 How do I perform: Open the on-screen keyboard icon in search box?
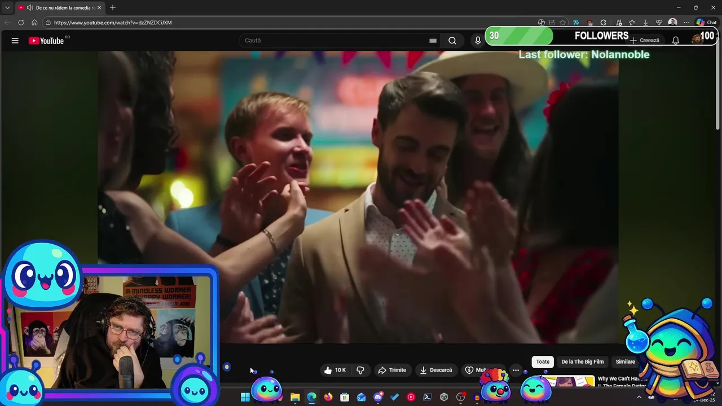point(433,41)
